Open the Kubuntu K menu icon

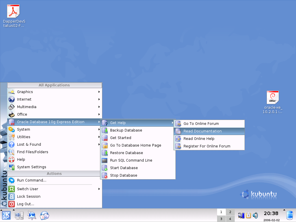[x=6, y=215]
